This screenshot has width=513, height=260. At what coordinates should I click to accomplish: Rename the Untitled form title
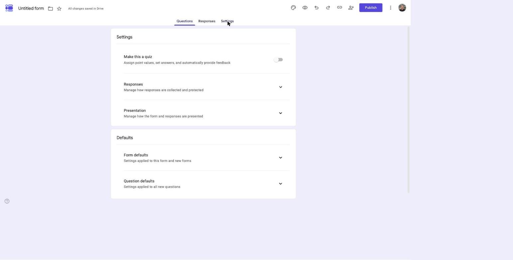click(31, 8)
